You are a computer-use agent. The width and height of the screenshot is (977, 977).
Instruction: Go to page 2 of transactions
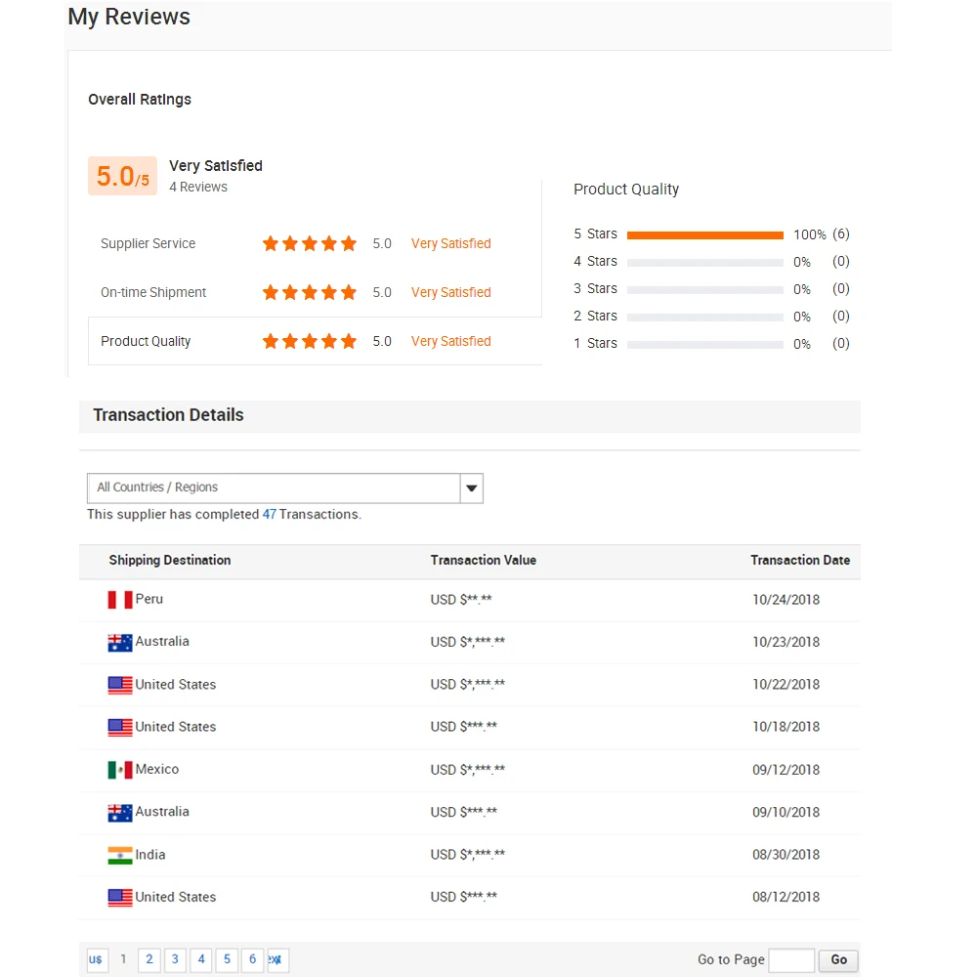point(149,959)
